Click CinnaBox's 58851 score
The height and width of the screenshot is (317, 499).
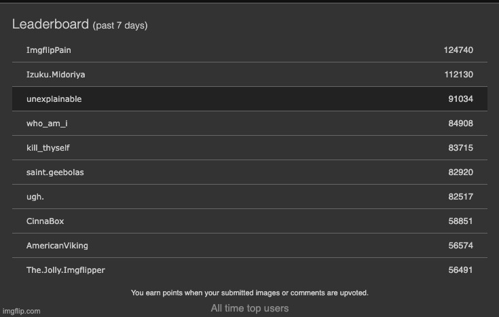460,221
